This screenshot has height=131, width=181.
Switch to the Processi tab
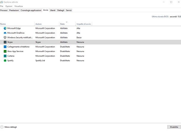click(x=4, y=10)
